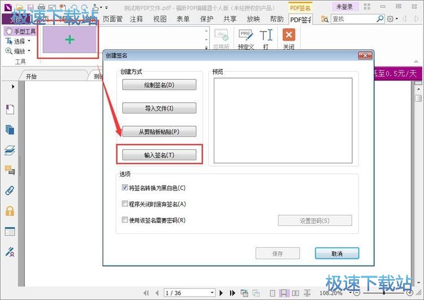The image size is (424, 300).
Task: Enable require password to use signature (R)
Action: coord(125,220)
